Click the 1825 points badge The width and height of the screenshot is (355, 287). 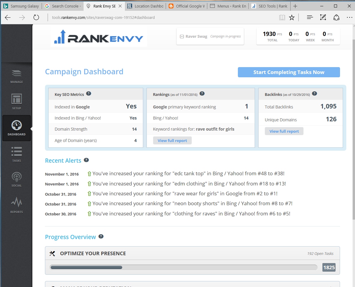click(x=329, y=267)
